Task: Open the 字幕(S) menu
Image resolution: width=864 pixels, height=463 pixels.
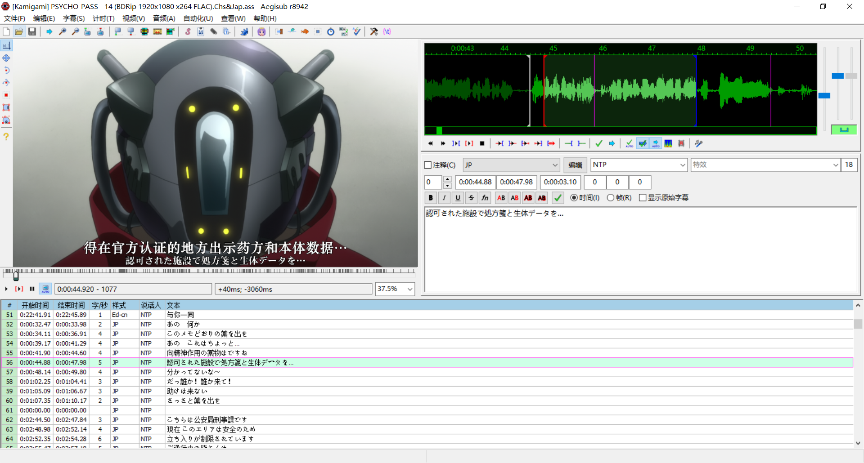Action: [74, 18]
